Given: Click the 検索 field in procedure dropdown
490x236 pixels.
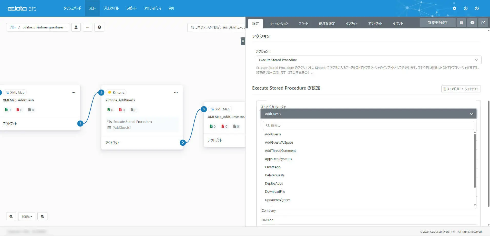Looking at the screenshot, I should (369, 125).
